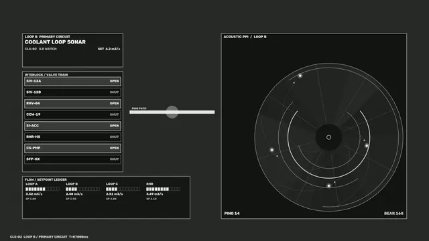The width and height of the screenshot is (429, 241).
Task: Toggle the SIV-12B valve row
Action: click(x=72, y=92)
